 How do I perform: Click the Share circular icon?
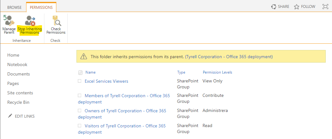pyautogui.click(x=274, y=7)
